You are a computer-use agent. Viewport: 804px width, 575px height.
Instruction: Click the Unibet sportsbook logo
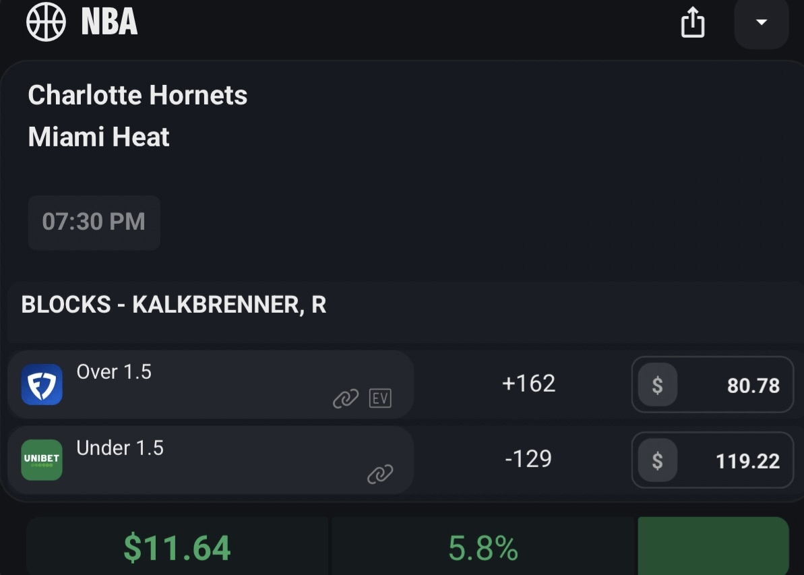[42, 460]
